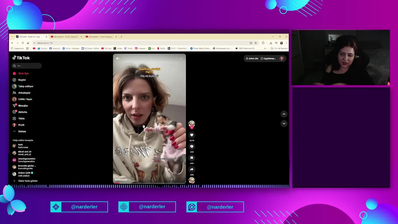Screen dimensions: 398x224
Task: Open the tab search dropdown arrow
Action: 12,37
